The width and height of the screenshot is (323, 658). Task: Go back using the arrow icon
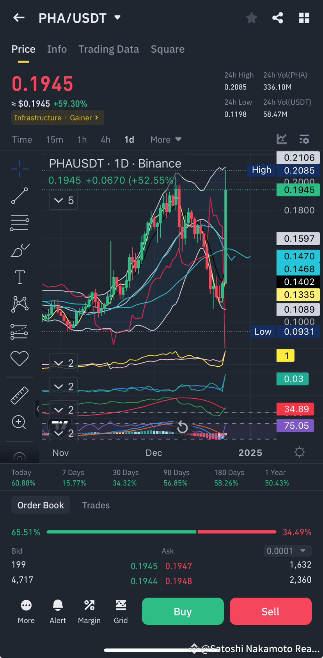[19, 18]
